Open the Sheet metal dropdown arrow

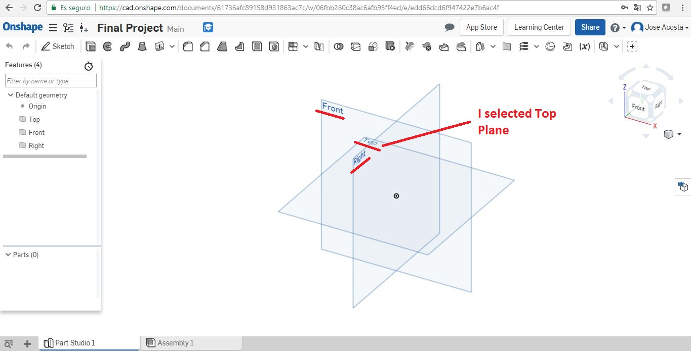(617, 46)
